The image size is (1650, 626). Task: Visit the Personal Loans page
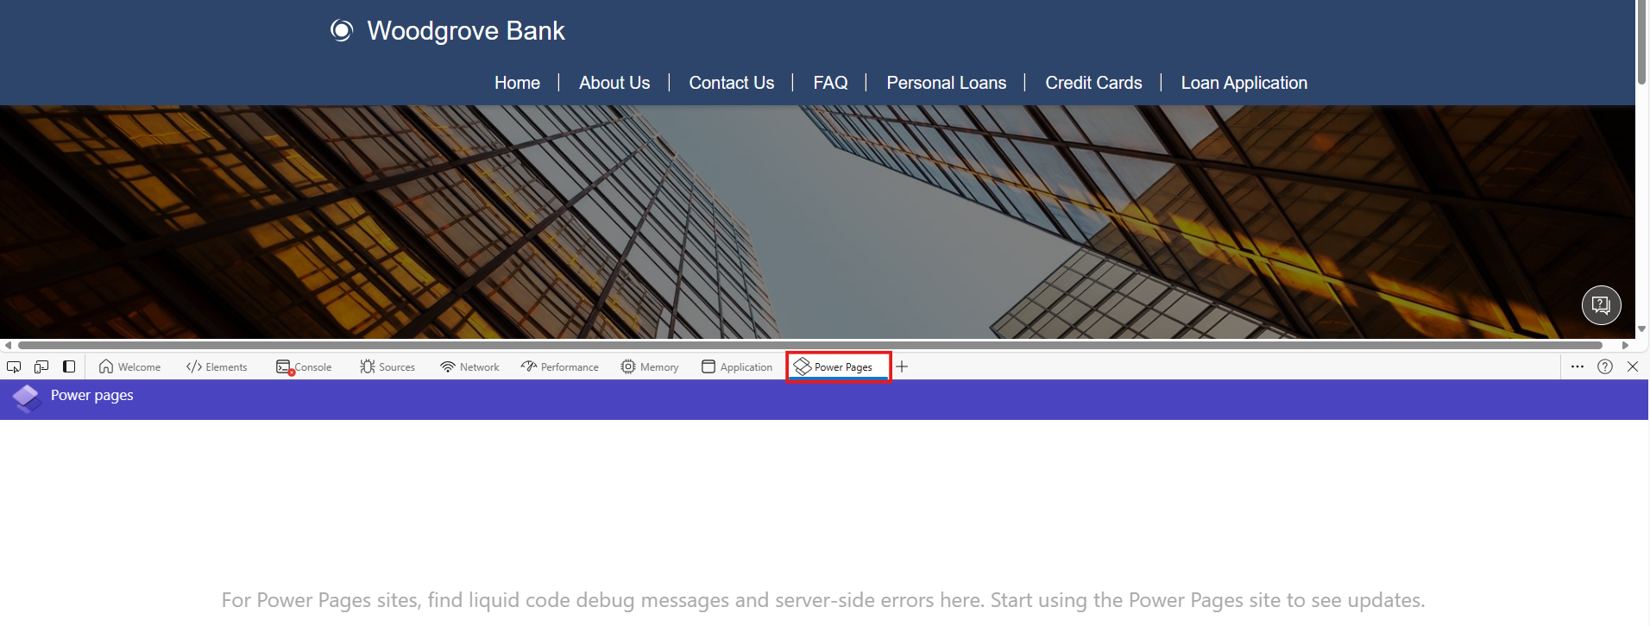point(946,83)
